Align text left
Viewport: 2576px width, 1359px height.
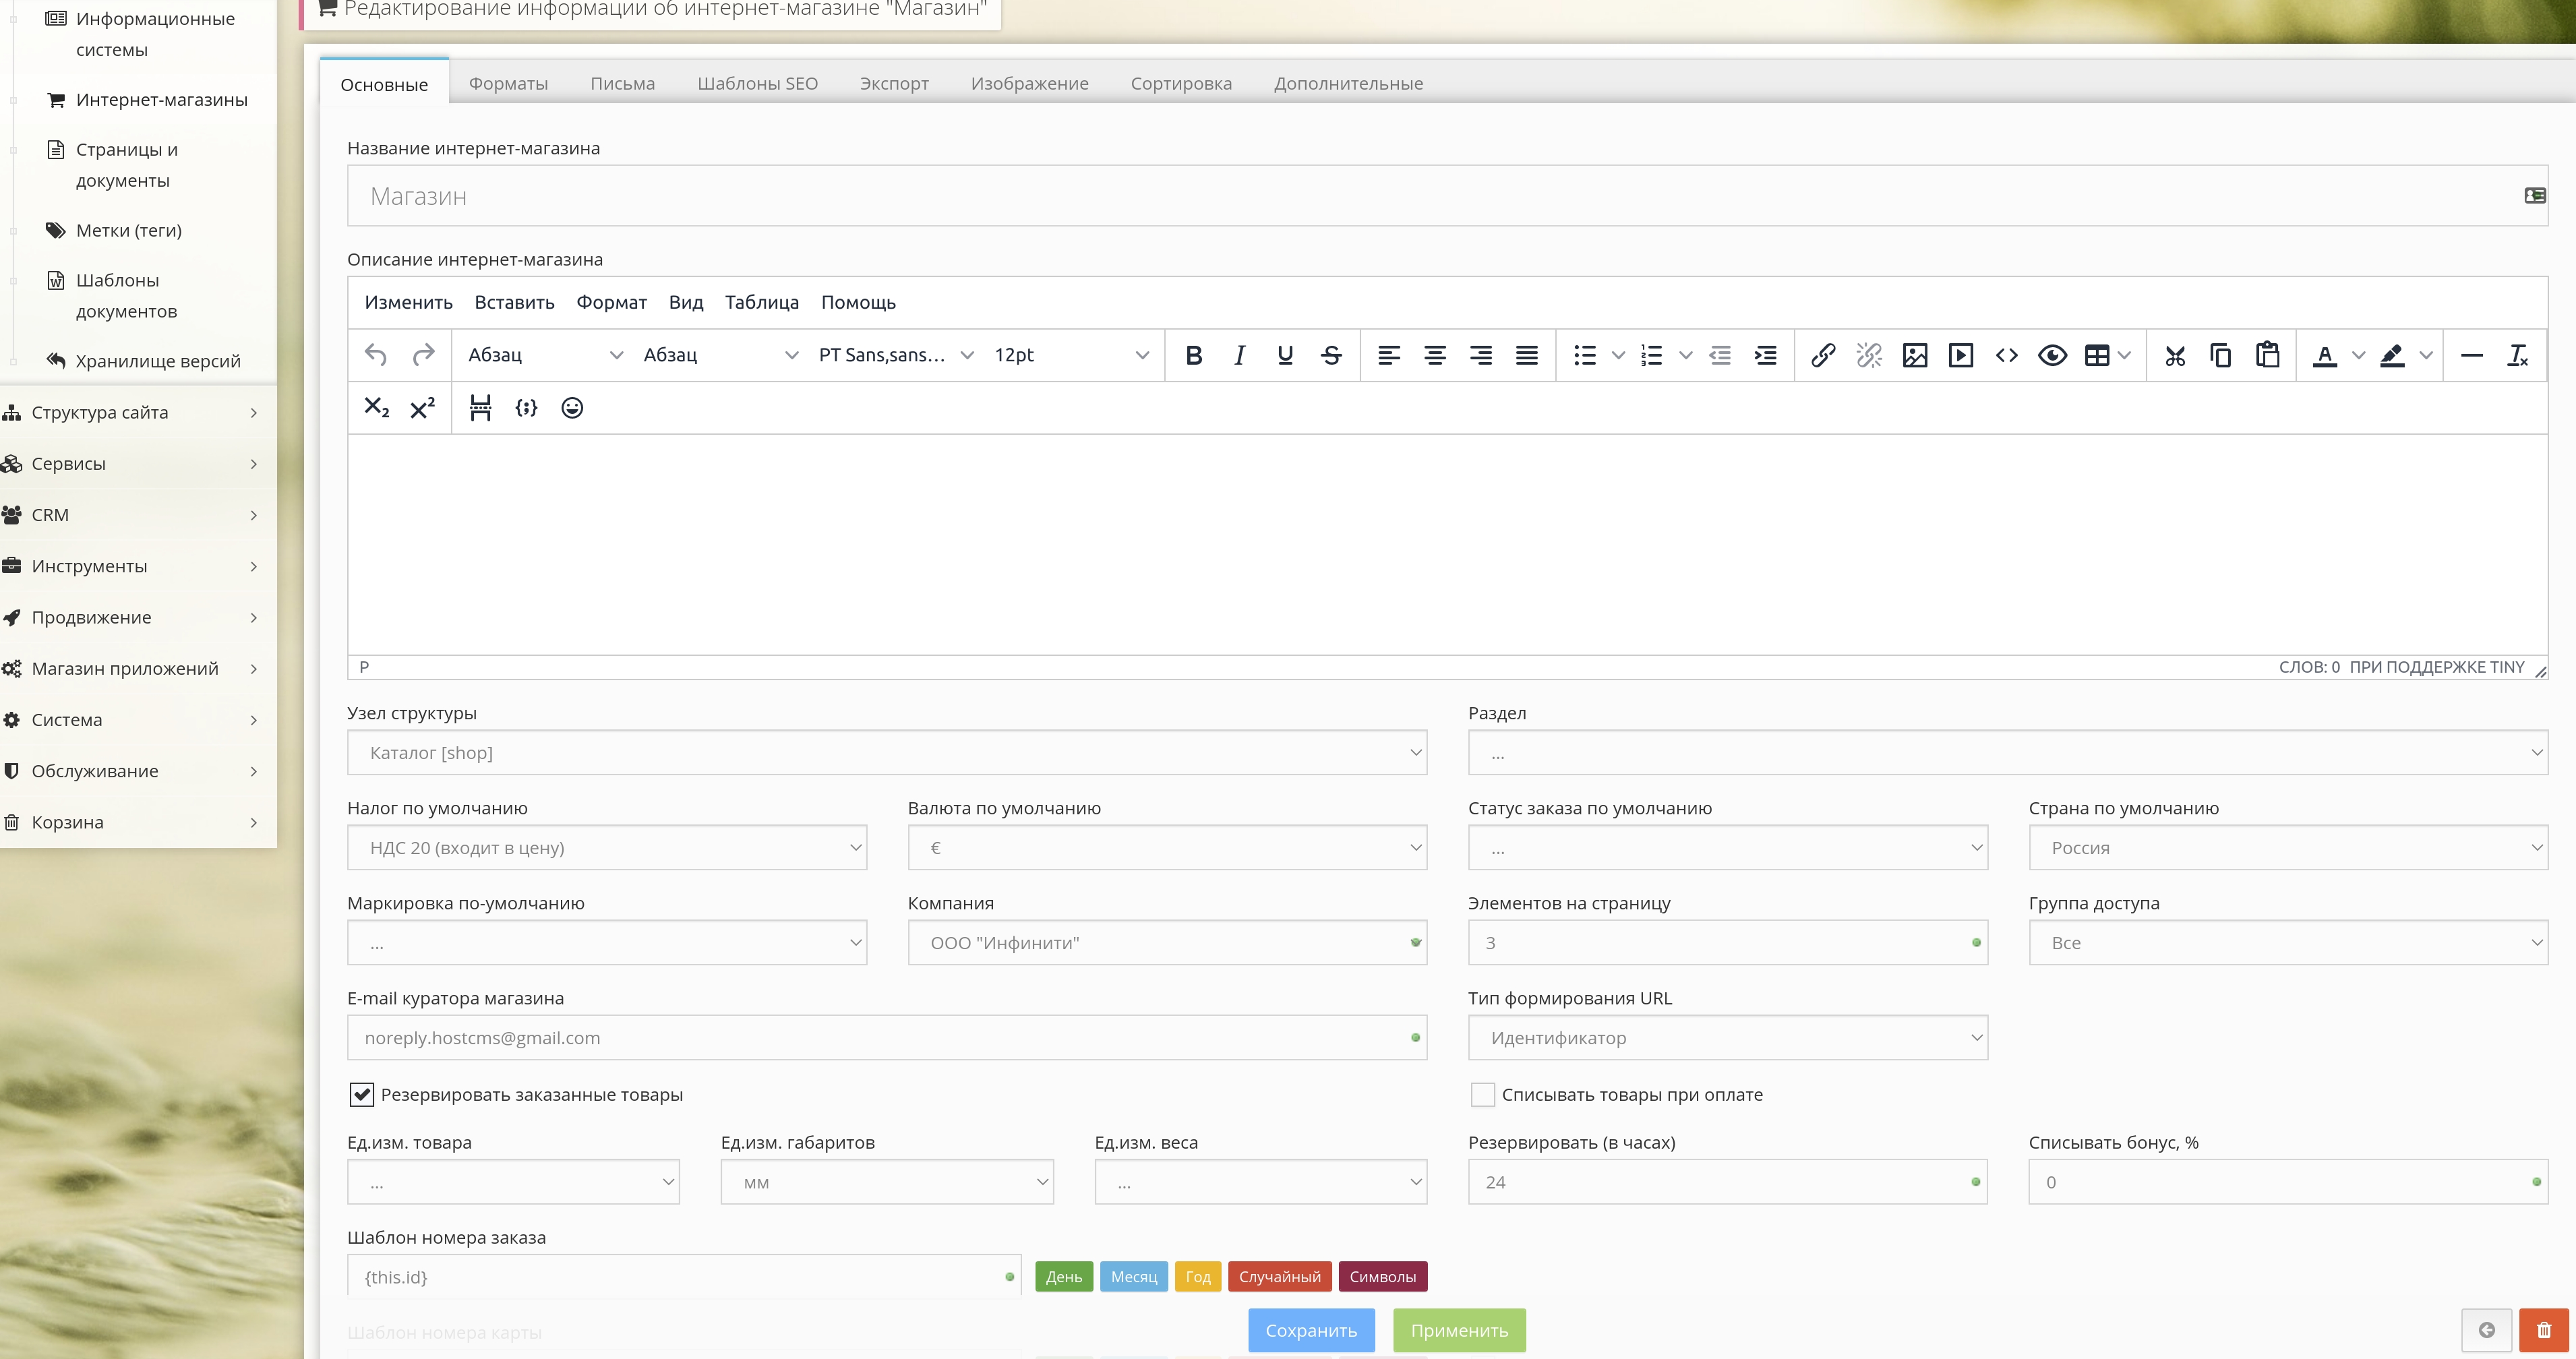pyautogui.click(x=1389, y=355)
